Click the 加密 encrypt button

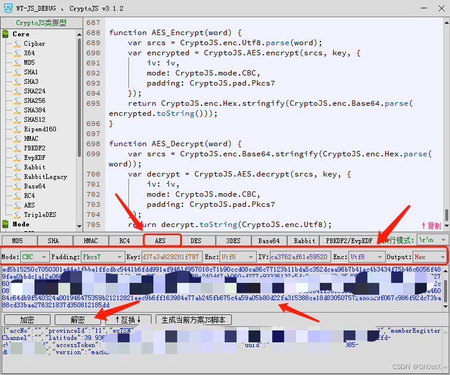(27, 320)
